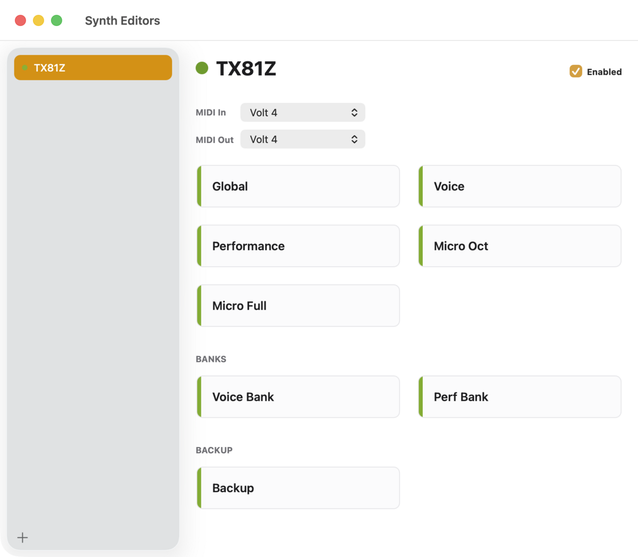This screenshot has height=557, width=638.
Task: Open the Micro Full editor
Action: click(x=298, y=306)
